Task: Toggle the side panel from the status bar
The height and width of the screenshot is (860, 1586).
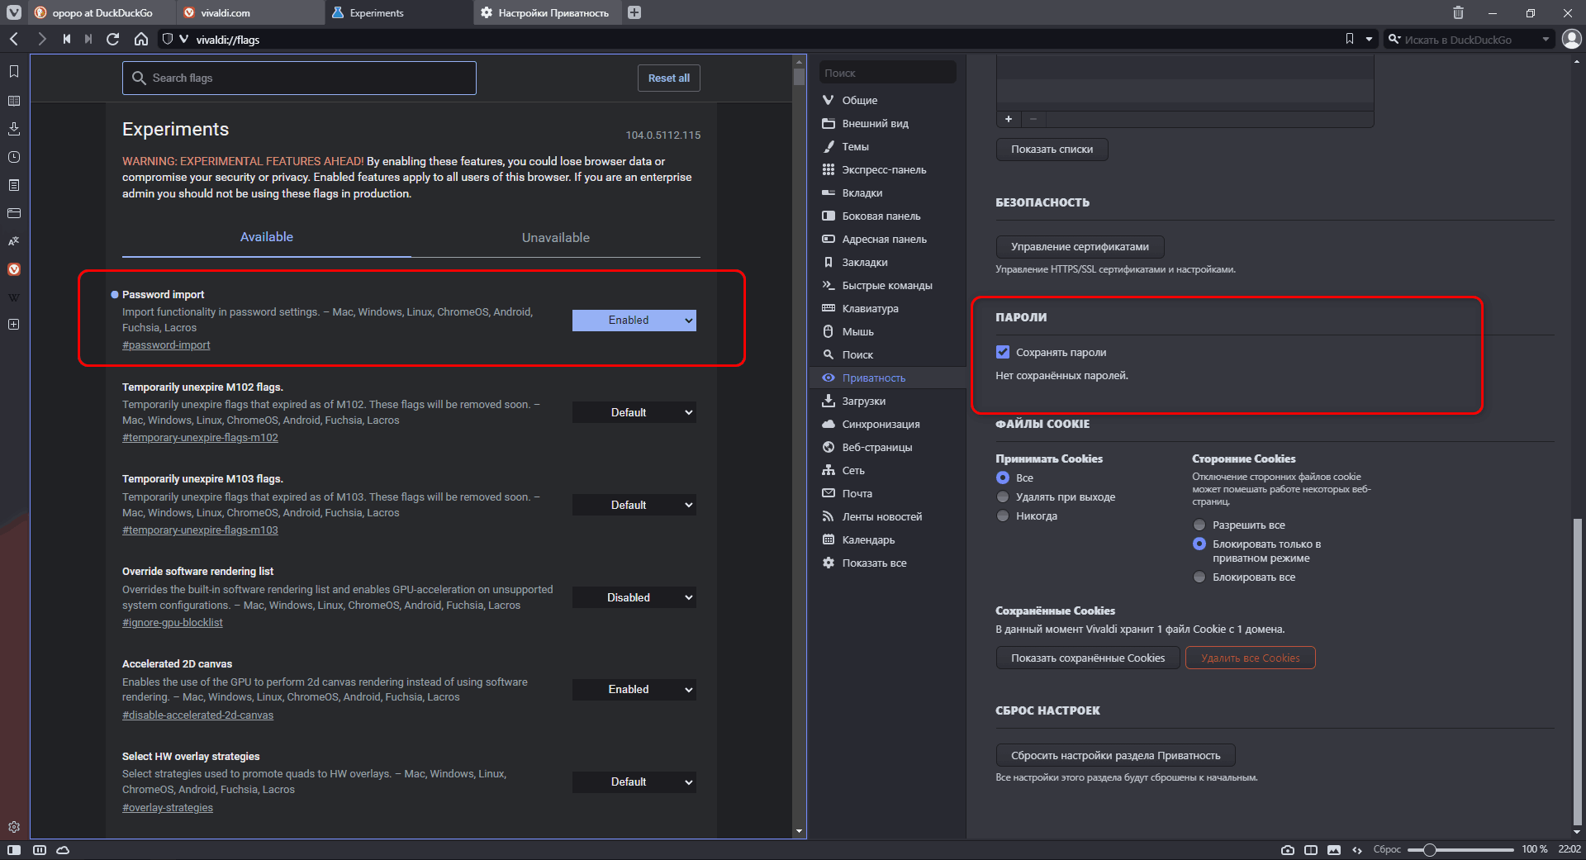Action: coord(14,849)
